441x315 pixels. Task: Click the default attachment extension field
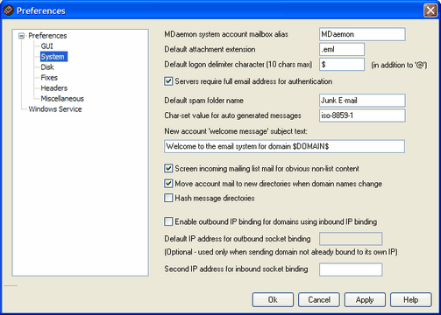pyautogui.click(x=342, y=49)
